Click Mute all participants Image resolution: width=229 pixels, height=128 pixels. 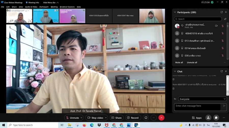click(179, 62)
